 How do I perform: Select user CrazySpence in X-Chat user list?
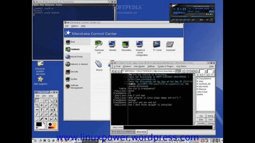[204, 79]
